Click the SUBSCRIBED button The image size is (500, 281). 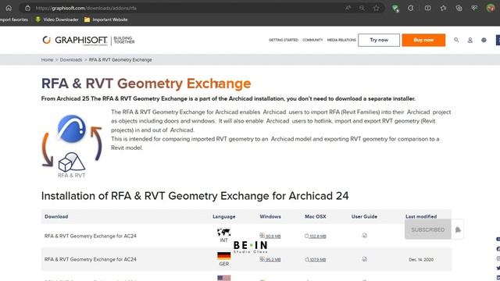point(427,229)
